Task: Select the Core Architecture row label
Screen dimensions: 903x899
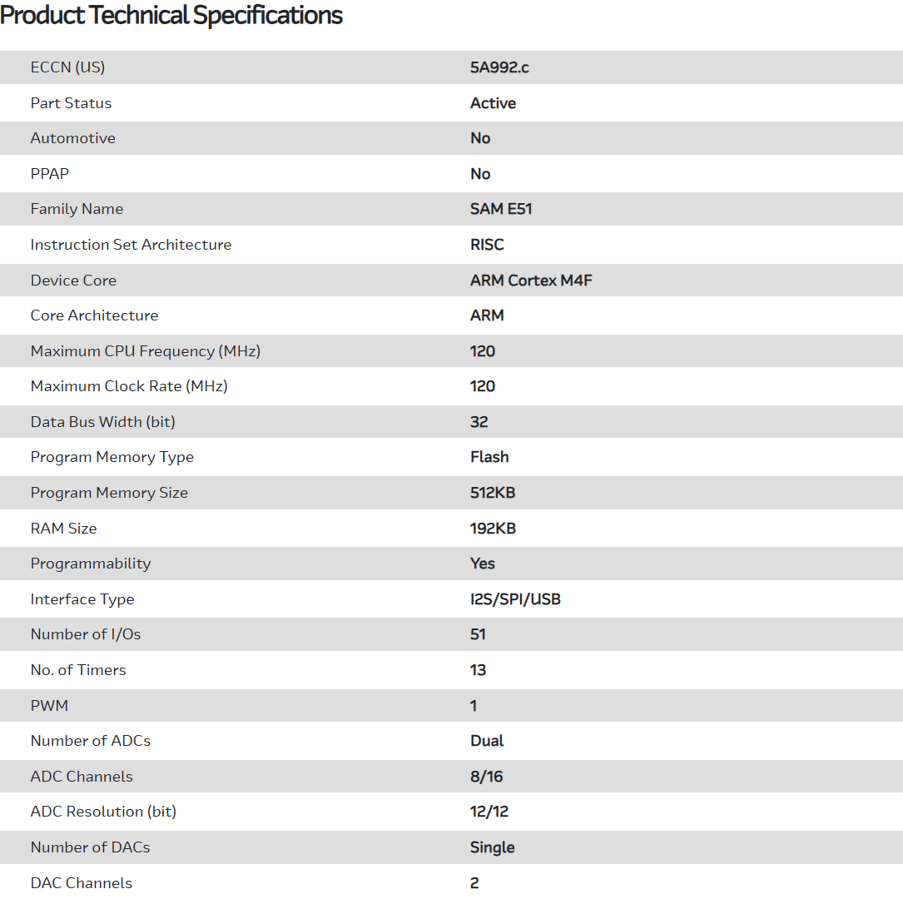Action: (94, 315)
